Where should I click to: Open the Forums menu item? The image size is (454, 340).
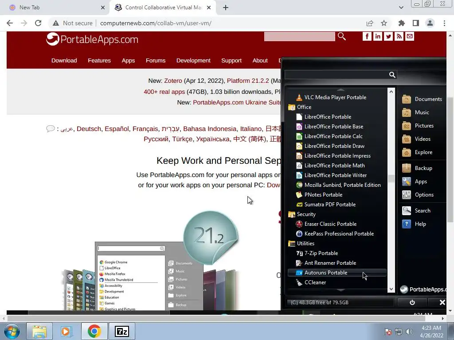156,61
